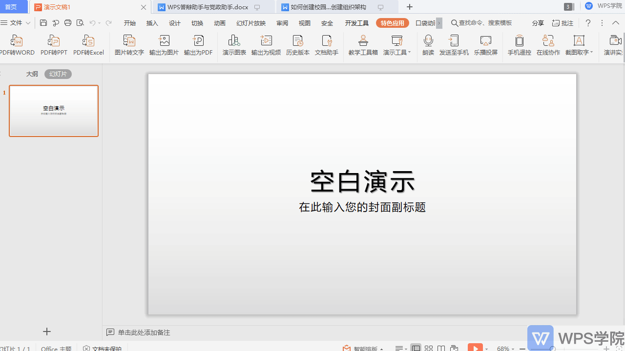The height and width of the screenshot is (351, 625).
Task: Expand the 截图取字 dropdown arrow
Action: (x=591, y=53)
